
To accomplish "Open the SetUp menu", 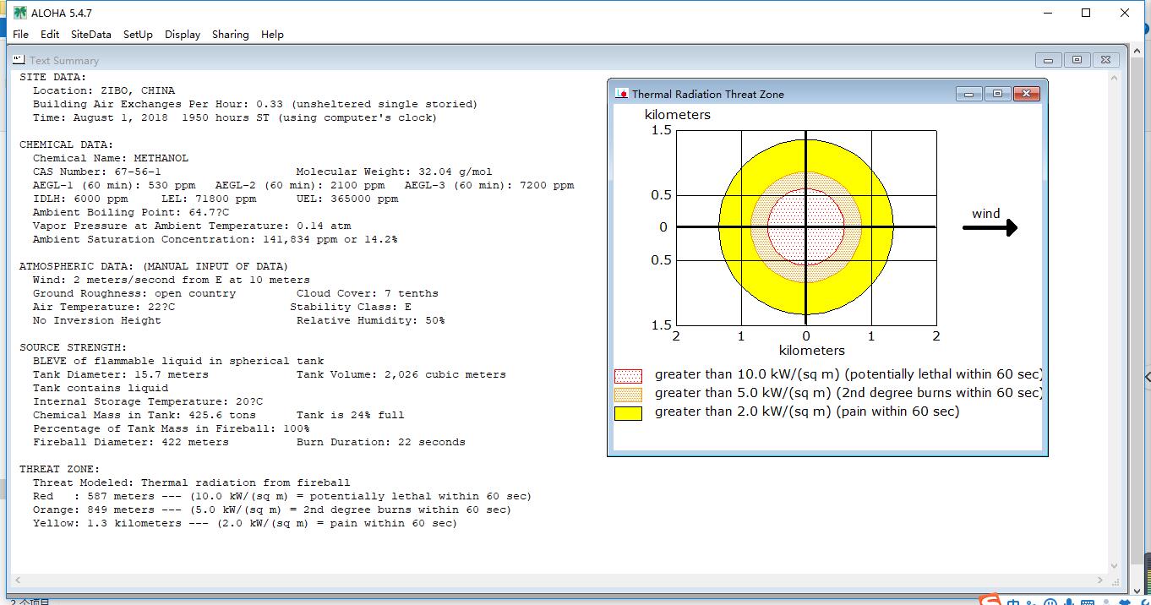I will point(138,35).
